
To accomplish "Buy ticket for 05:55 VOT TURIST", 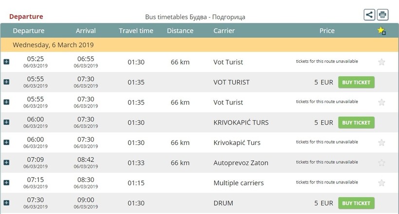I will click(x=356, y=82).
